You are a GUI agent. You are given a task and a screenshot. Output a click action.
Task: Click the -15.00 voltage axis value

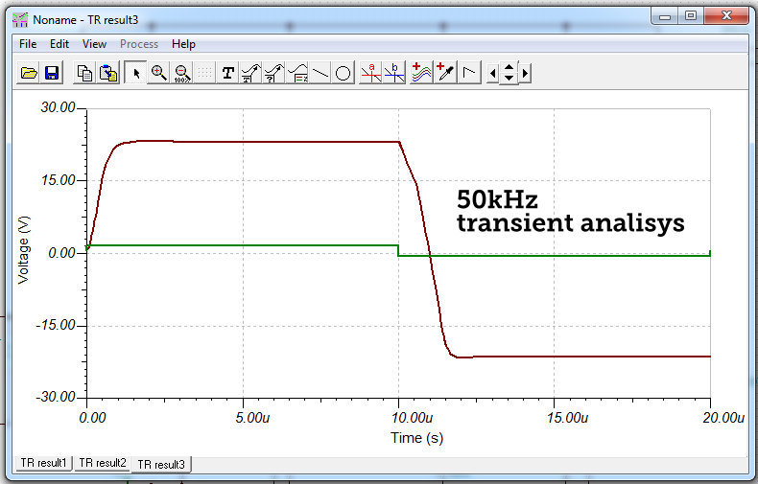[x=56, y=325]
